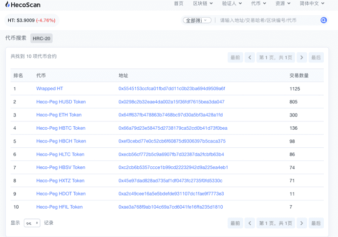Click top page indicator 第 1 页，共 1页
Image resolution: width=338 pixels, height=237 pixels.
pyautogui.click(x=275, y=58)
